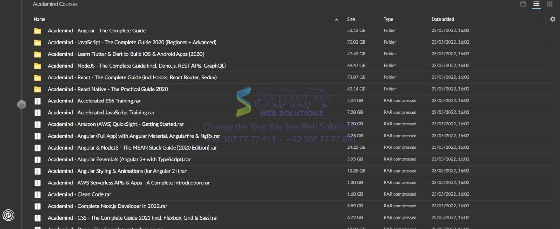Click folder icon of React Native Practical Guide
Viewport: 560px width, 229px height.
[x=37, y=90]
